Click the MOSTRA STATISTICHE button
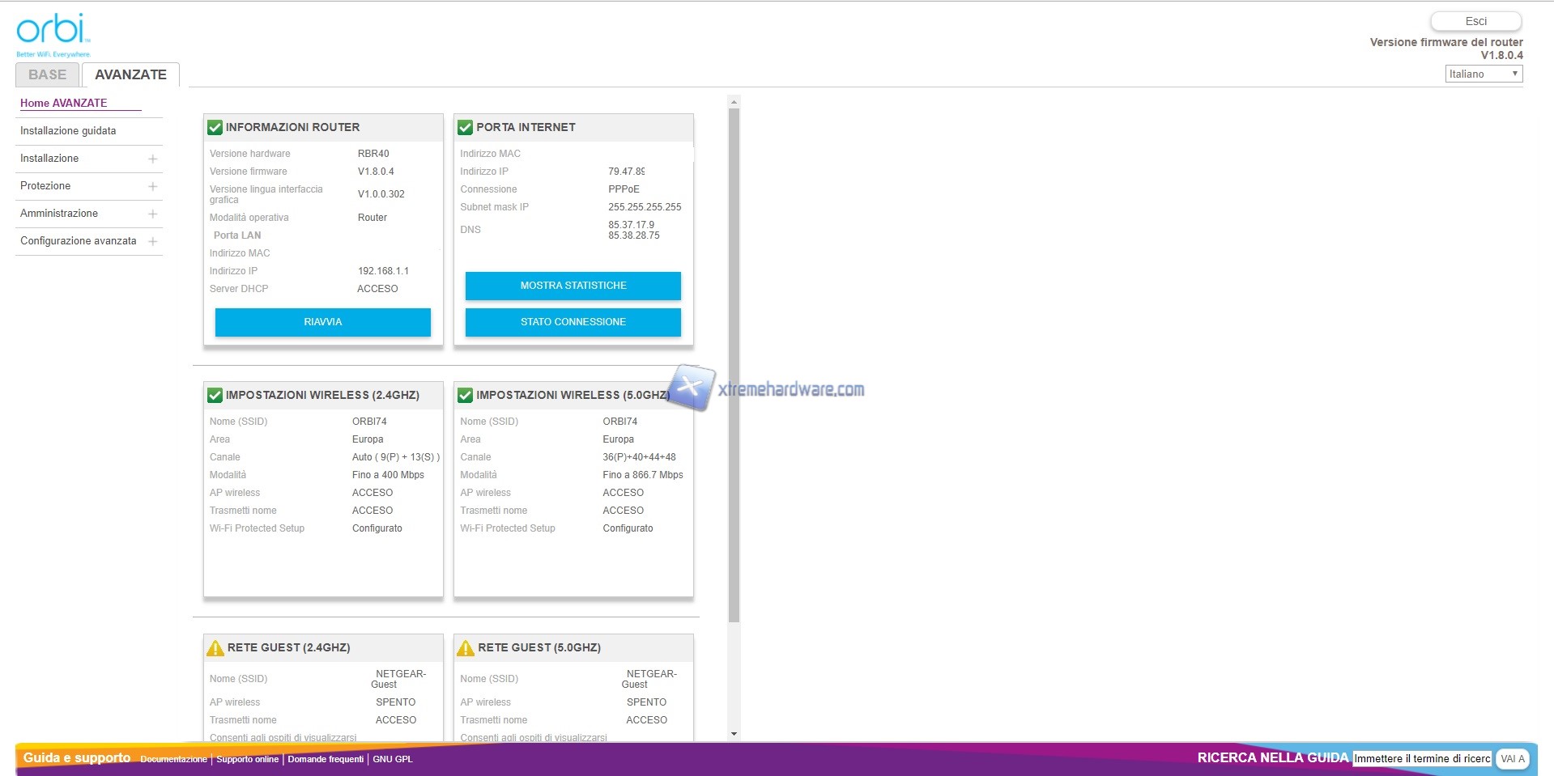 tap(573, 286)
